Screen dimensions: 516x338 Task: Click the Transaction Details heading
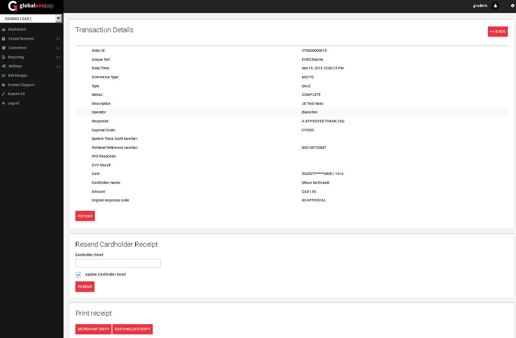point(104,30)
